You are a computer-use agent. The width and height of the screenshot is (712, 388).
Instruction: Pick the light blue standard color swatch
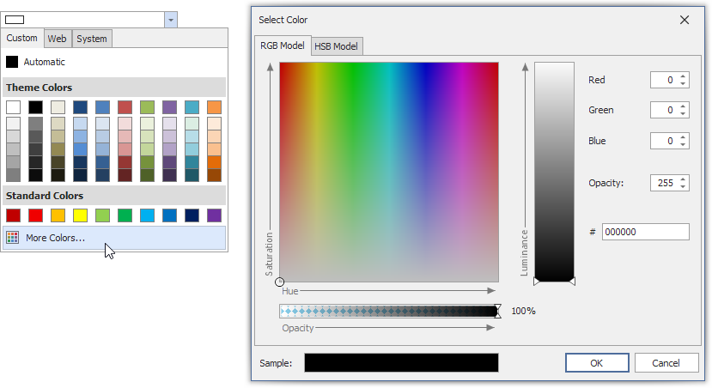click(x=147, y=215)
